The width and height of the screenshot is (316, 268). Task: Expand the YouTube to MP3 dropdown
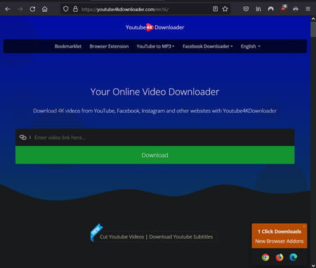(155, 46)
